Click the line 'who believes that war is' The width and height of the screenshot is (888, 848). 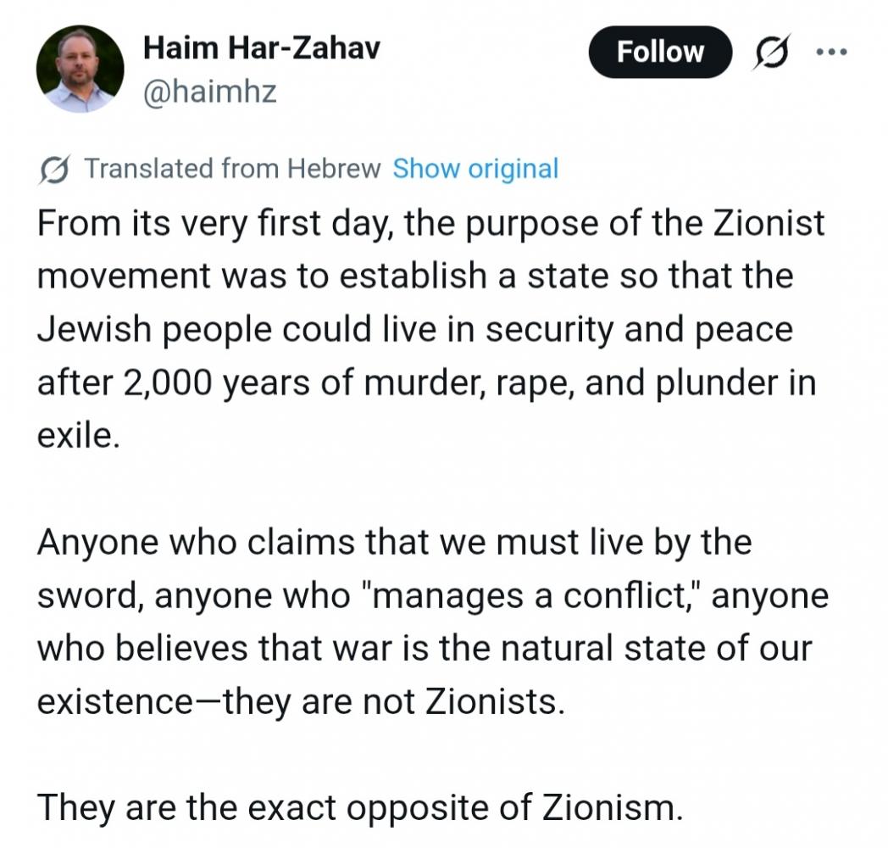[424, 649]
